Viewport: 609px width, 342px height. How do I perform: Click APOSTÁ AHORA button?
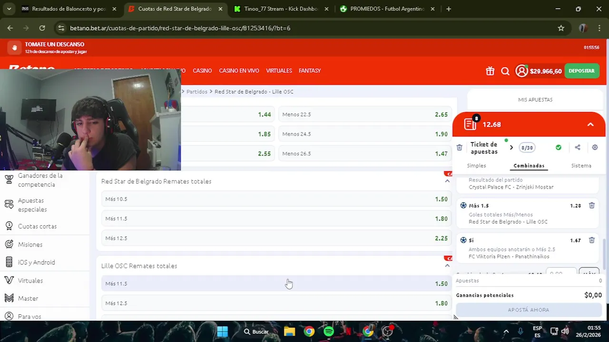pyautogui.click(x=528, y=310)
